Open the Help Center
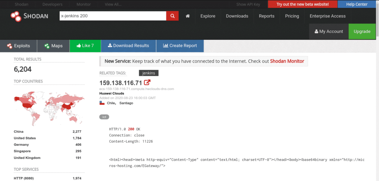The width and height of the screenshot is (379, 181). pyautogui.click(x=357, y=4)
